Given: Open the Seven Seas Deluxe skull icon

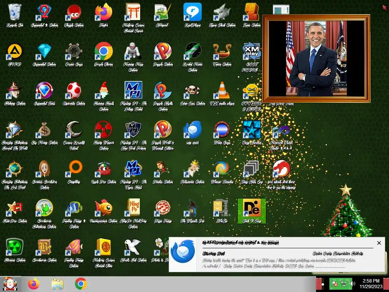Looking at the screenshot, I should pos(193,90).
